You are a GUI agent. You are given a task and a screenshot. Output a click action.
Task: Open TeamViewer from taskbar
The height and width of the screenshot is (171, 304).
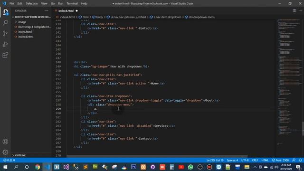pos(218,167)
